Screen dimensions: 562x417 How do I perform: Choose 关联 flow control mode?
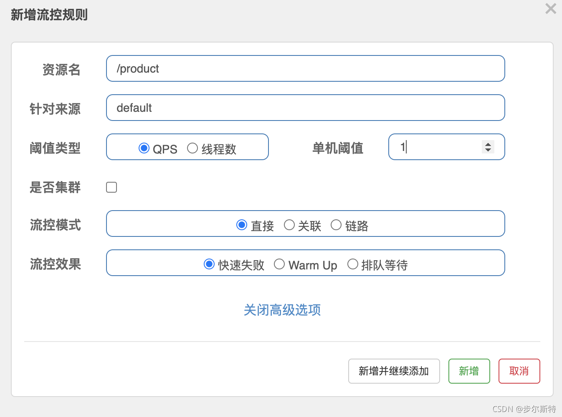289,225
